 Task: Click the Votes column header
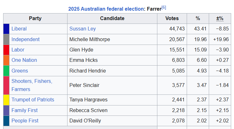coord(172,19)
